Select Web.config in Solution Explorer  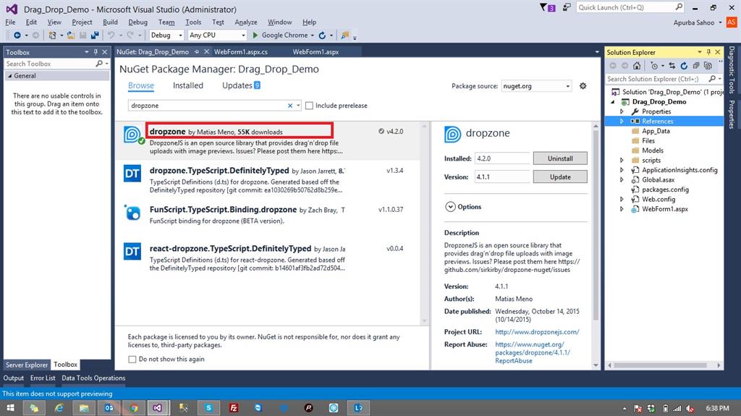point(659,200)
